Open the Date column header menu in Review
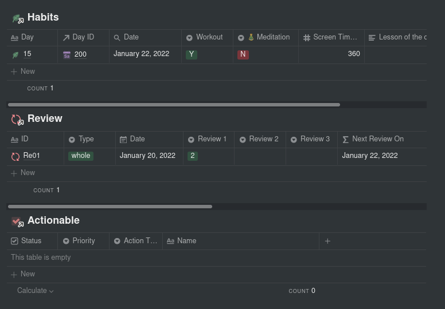 [x=149, y=140]
